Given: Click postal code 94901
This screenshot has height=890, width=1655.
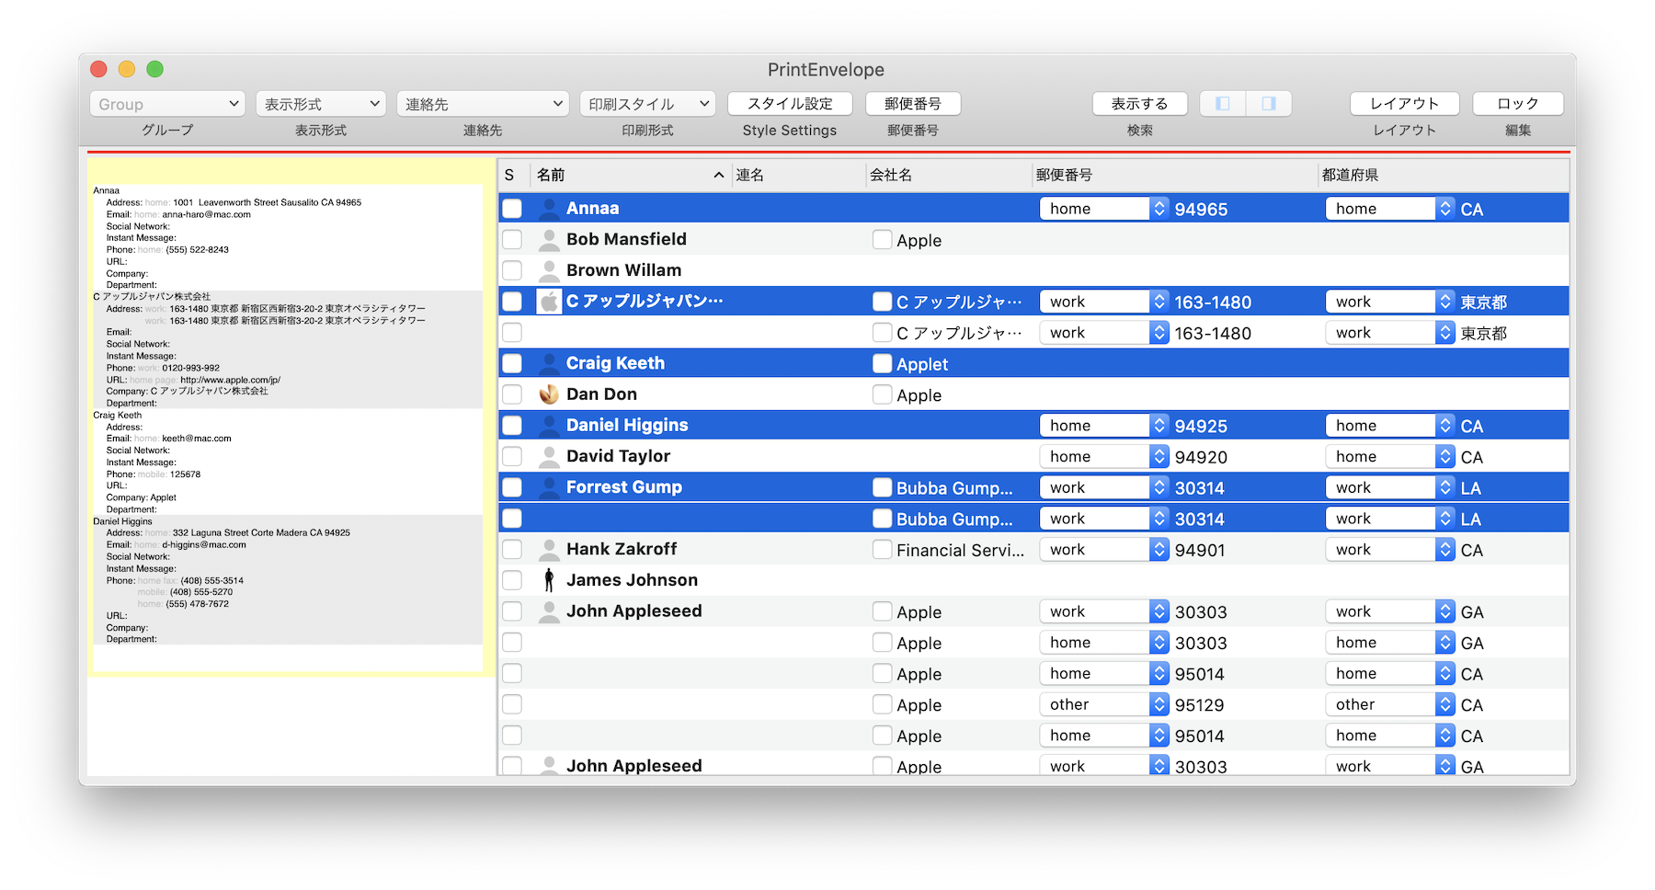Looking at the screenshot, I should (1200, 550).
